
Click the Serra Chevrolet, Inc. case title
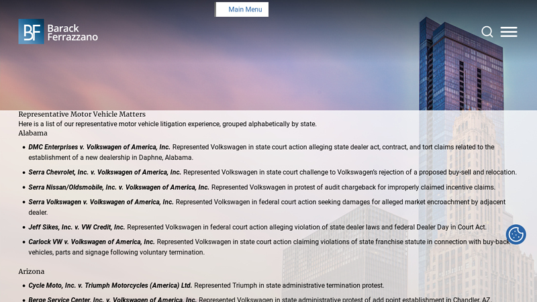click(105, 172)
